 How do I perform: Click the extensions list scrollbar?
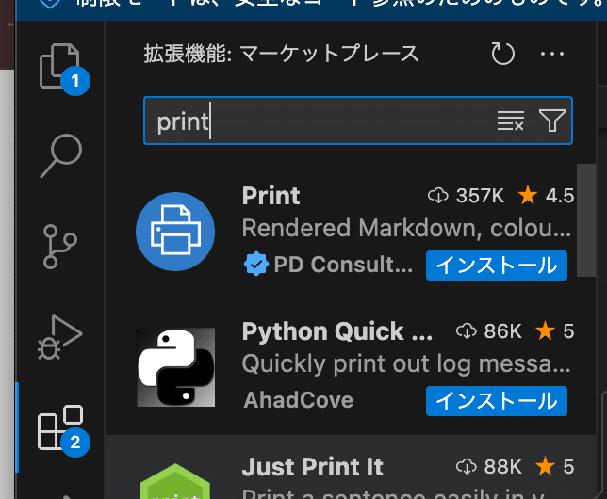tap(585, 220)
